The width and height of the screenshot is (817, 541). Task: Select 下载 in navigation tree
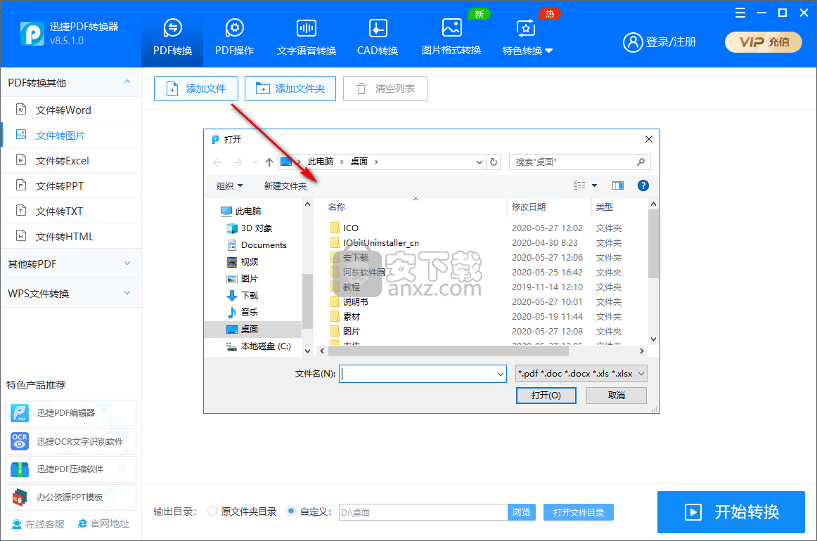[x=243, y=295]
